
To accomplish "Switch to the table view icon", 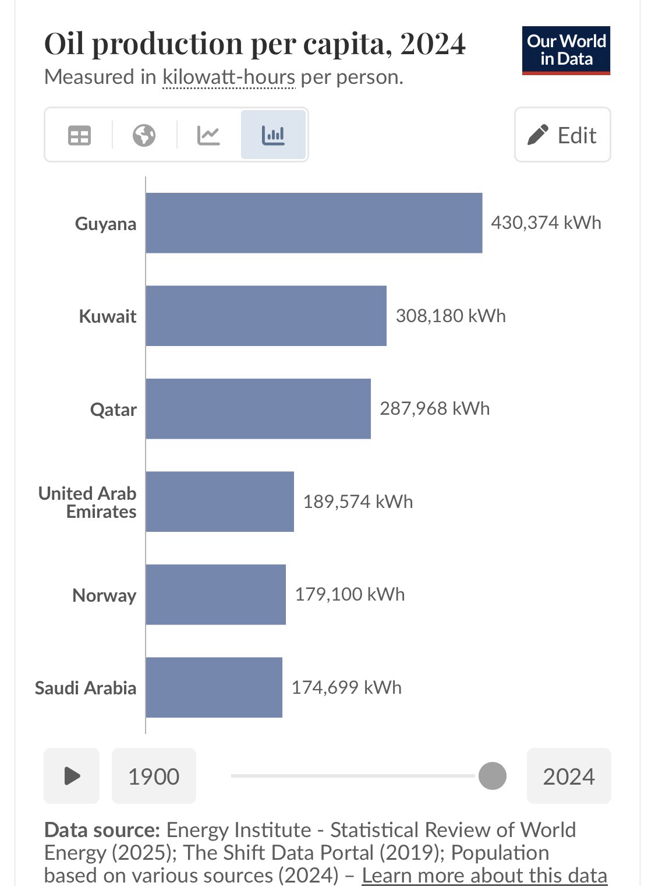I will (x=79, y=135).
